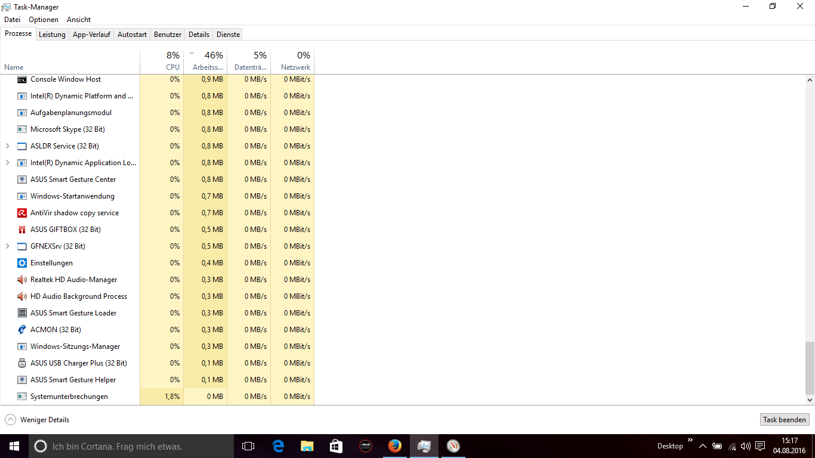This screenshot has width=815, height=458.
Task: Click the vertical scrollbar thumb
Action: coord(810,368)
